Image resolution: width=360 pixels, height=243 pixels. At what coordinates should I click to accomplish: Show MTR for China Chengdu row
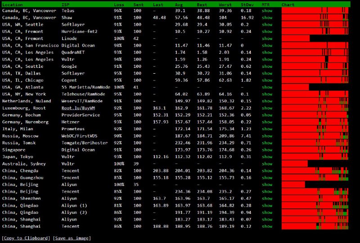pos(267,171)
